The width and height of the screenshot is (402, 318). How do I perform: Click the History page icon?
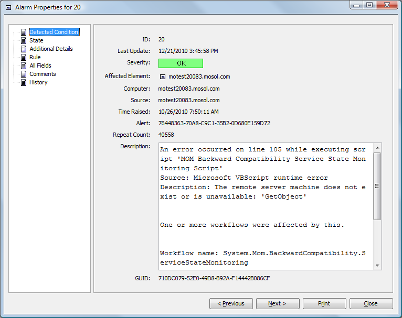coord(24,83)
